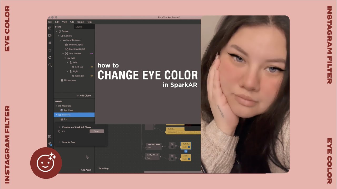Collapse the Focal Distance node
The image size is (337, 189).
pos(61,40)
